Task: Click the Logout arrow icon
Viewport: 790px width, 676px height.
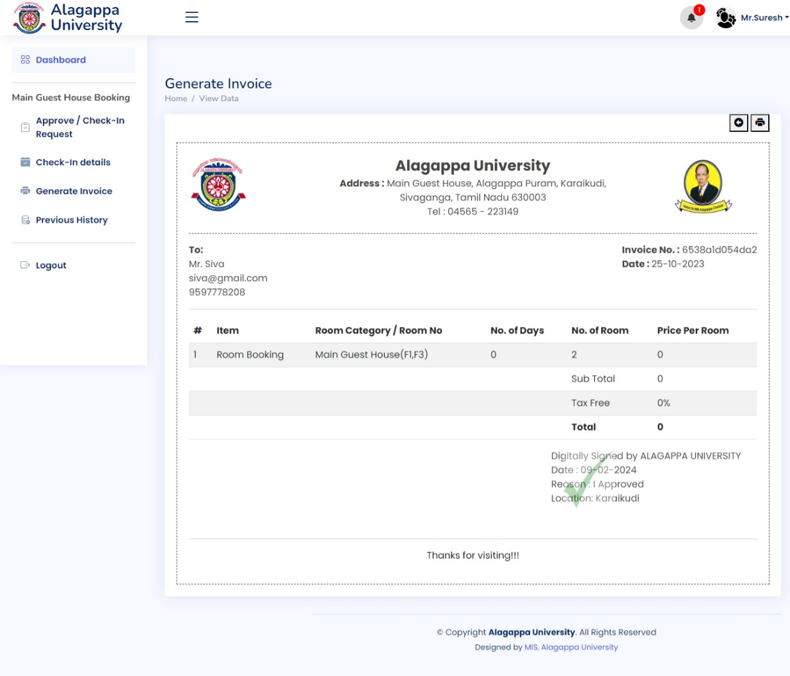Action: 26,265
